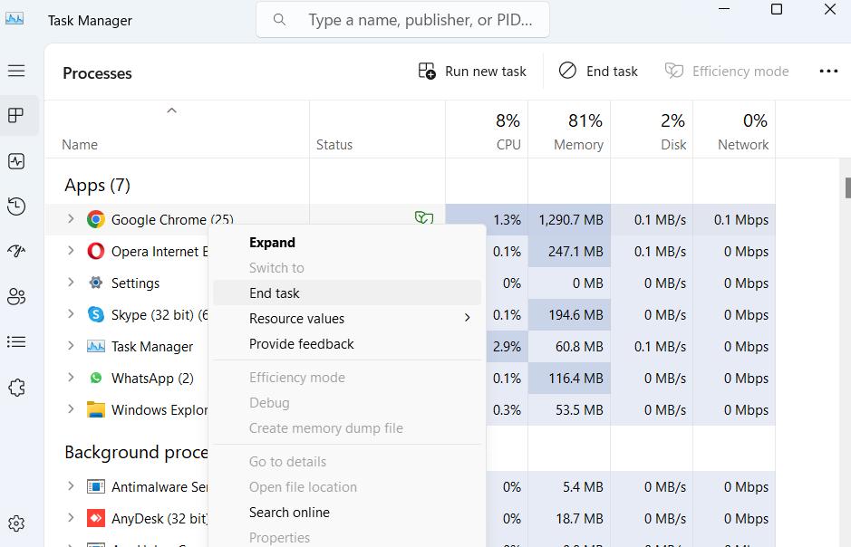Click the Skype app icon
Screen dimensions: 851x547
[96, 314]
